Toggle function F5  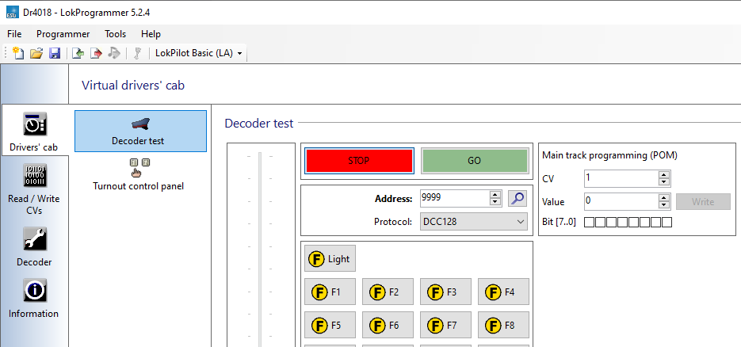[330, 325]
